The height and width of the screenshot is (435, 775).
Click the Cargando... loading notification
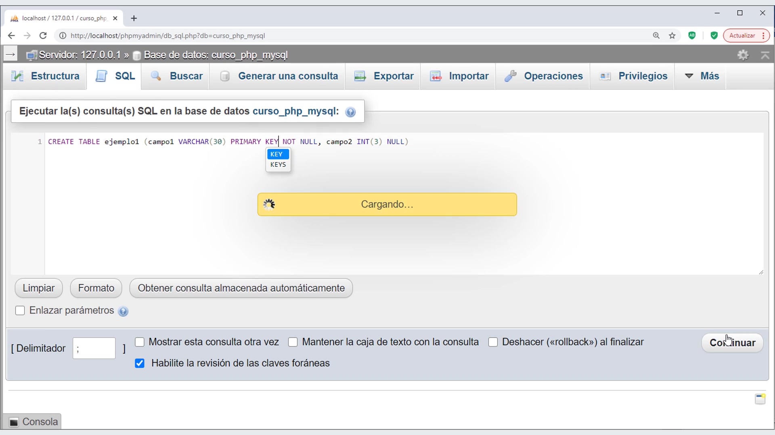[x=387, y=204]
